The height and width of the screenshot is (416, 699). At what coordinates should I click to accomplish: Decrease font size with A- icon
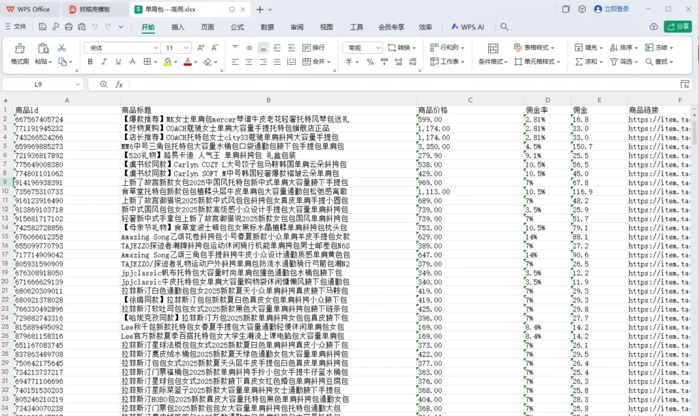(x=215, y=48)
